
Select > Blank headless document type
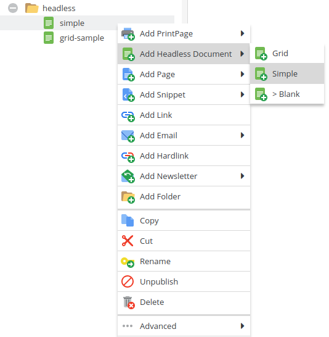tap(287, 94)
